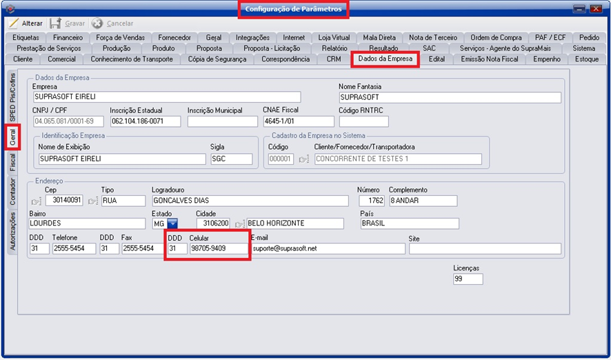Select the Emissão Nota Fiscal tab
Screen dimensions: 611x360
489,59
